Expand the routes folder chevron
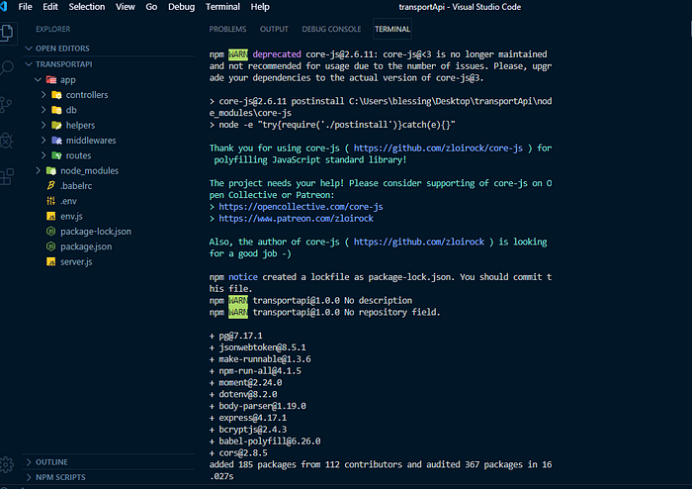The width and height of the screenshot is (692, 489). click(x=43, y=155)
